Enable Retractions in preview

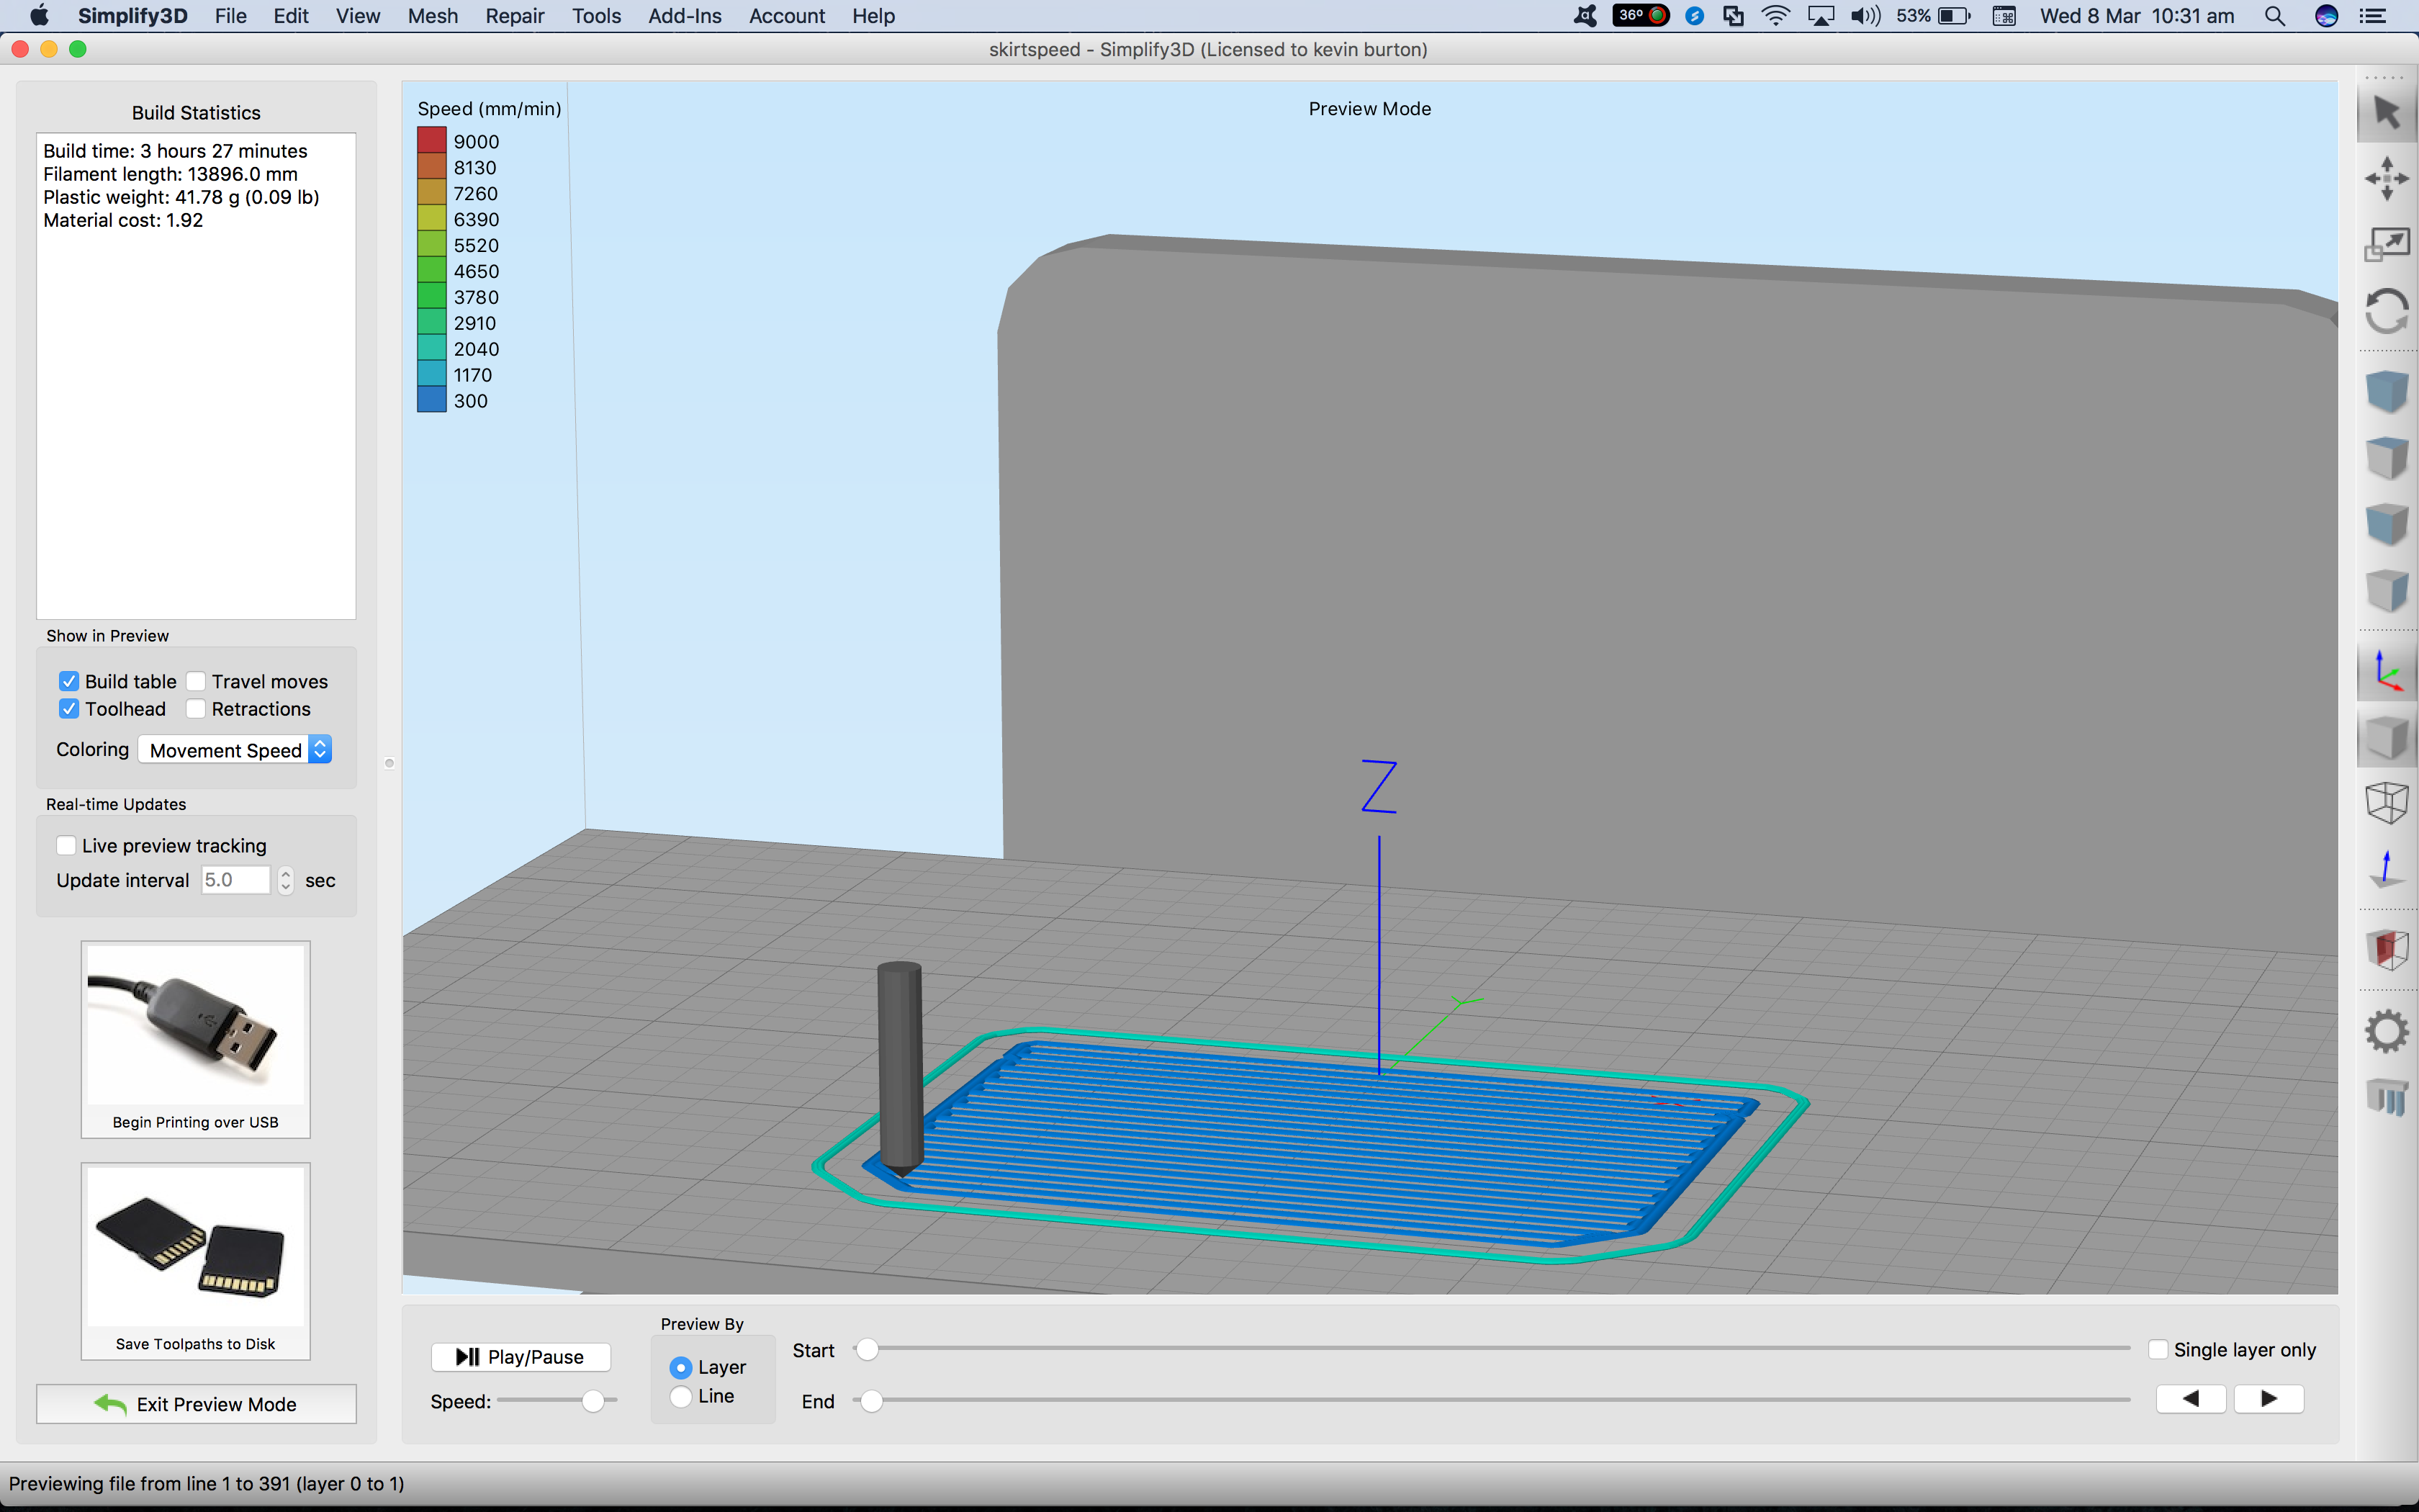point(196,709)
